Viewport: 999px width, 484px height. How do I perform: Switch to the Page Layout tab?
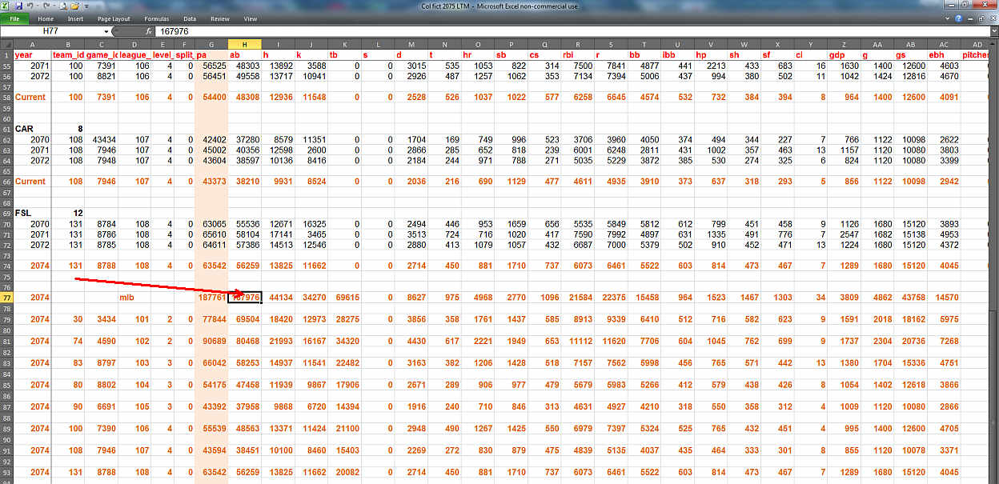click(114, 18)
